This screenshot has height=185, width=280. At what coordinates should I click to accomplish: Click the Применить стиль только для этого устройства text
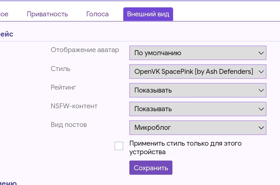click(185, 147)
